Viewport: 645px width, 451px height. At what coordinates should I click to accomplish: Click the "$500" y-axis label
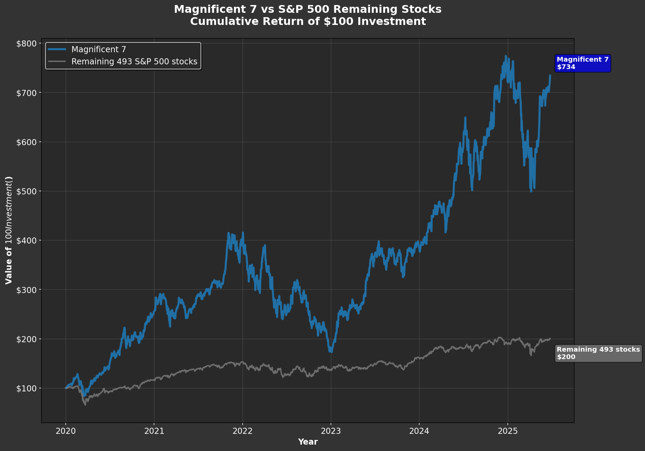27,191
